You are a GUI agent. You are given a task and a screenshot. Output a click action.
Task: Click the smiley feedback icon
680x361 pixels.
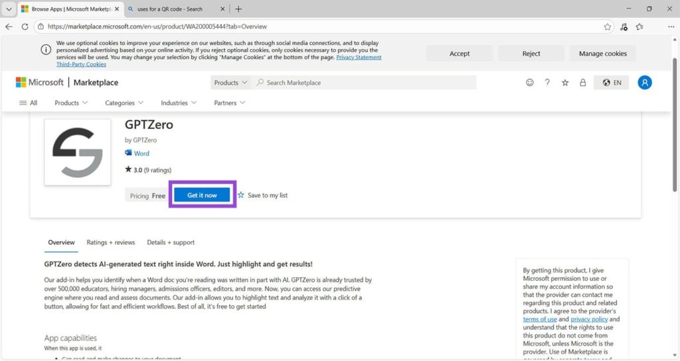coord(529,82)
